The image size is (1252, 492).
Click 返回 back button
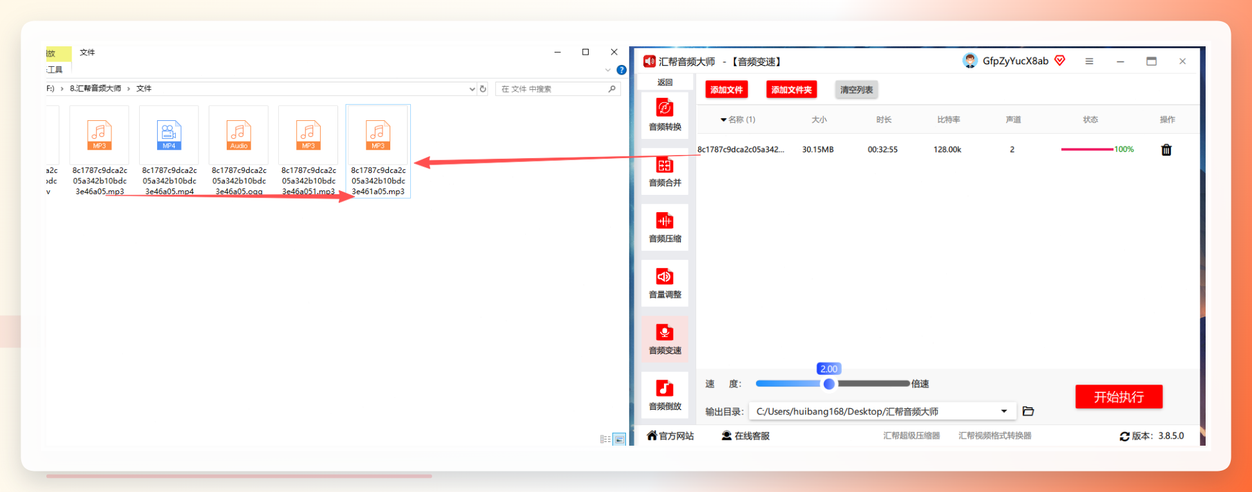point(665,82)
